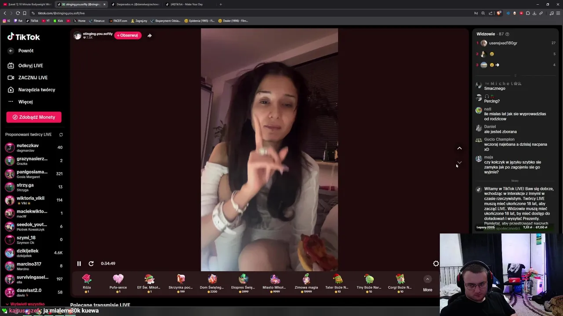The width and height of the screenshot is (563, 316).
Task: Switch to Level 1 10 Minute Bodyweight tab
Action: click(x=27, y=4)
